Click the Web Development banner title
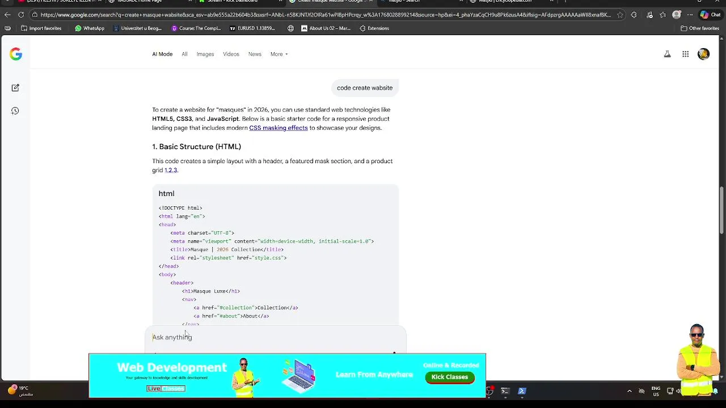The image size is (726, 408). [172, 368]
